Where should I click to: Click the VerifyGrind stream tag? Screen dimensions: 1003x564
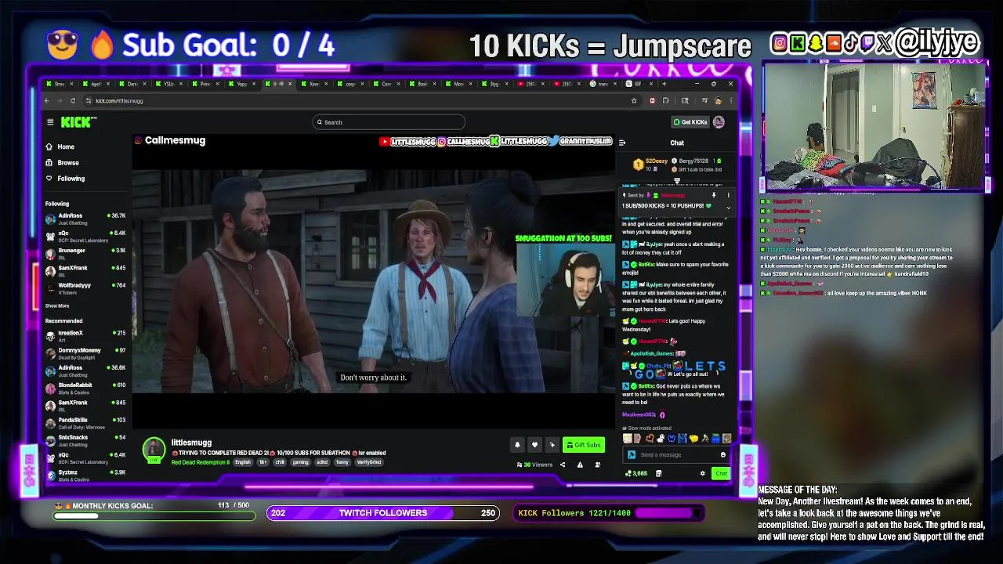pos(369,462)
